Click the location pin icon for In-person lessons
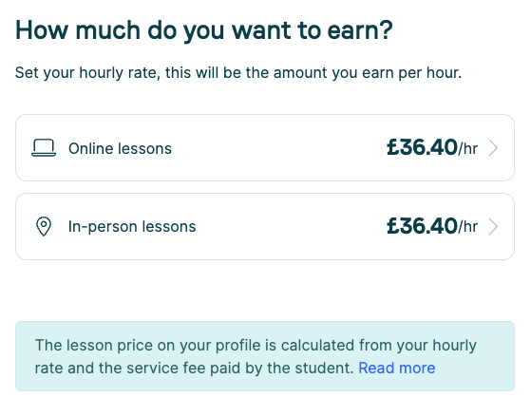Image resolution: width=531 pixels, height=416 pixels. 44,226
